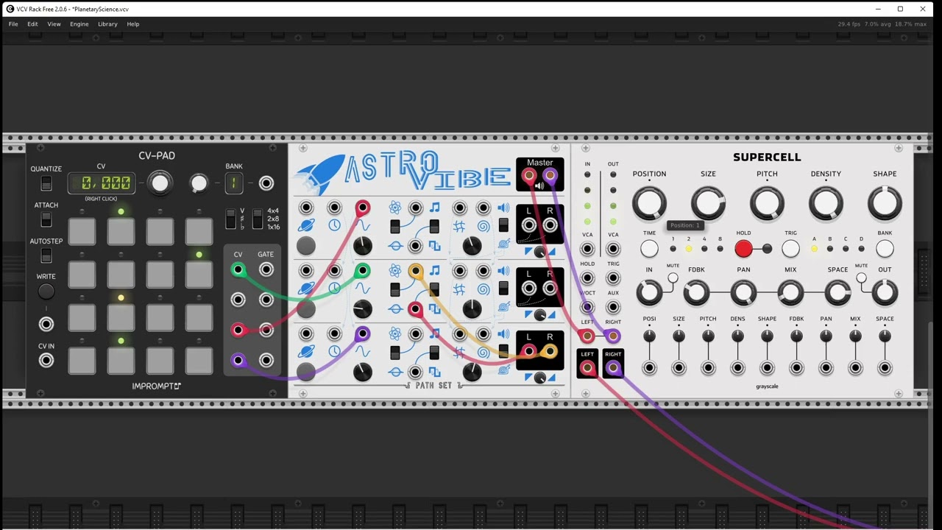This screenshot has height=530, width=942.
Task: Open the Edit menu
Action: pyautogui.click(x=32, y=24)
